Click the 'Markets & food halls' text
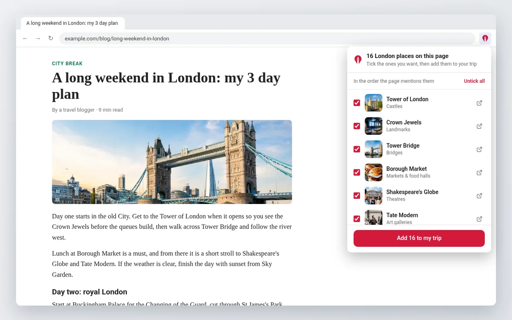512x320 pixels. 408,176
